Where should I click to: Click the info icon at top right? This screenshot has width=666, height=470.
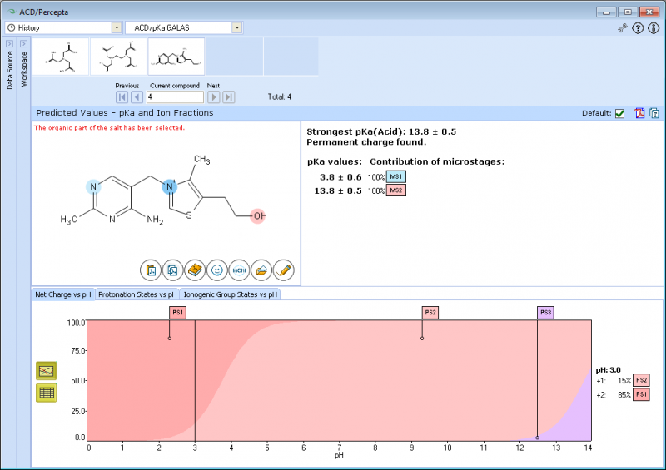coord(654,28)
